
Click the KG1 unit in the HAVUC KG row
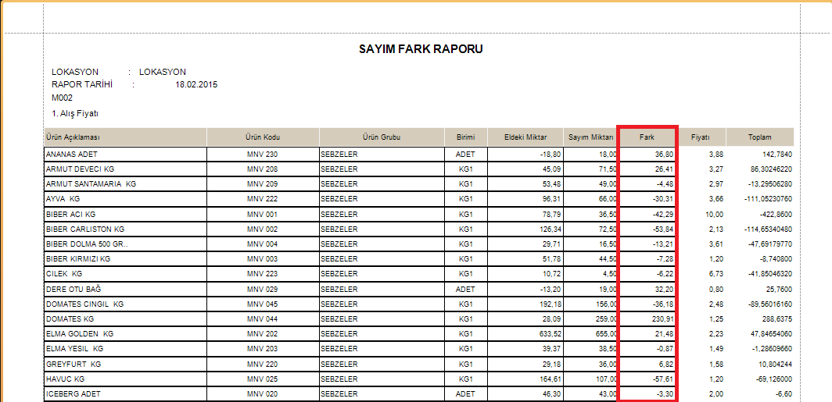466,379
